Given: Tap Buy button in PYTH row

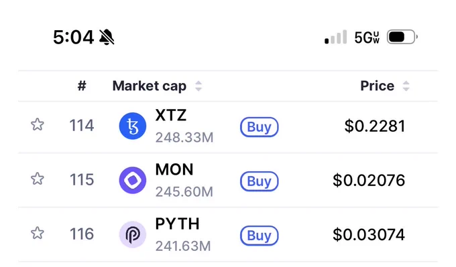Looking at the screenshot, I should click(259, 236).
